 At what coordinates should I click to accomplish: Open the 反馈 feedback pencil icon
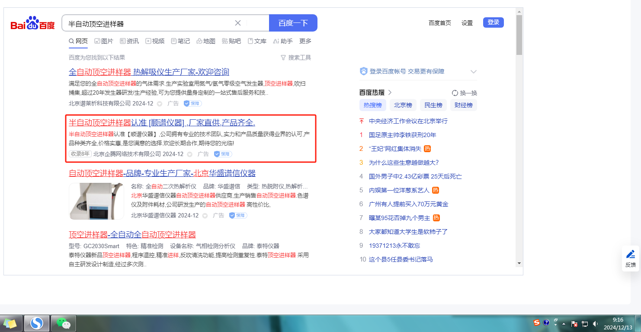point(630,254)
